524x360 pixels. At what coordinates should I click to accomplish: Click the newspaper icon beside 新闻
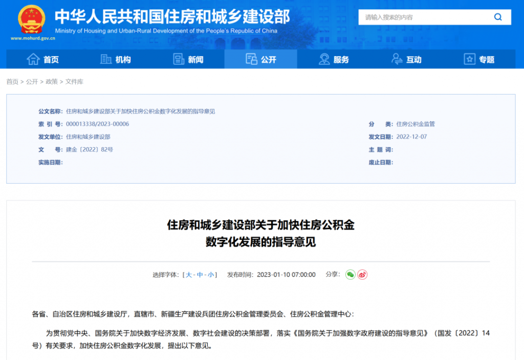tap(179, 59)
